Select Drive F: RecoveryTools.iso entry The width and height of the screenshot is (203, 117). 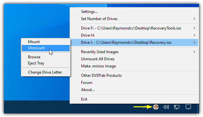click(x=134, y=28)
